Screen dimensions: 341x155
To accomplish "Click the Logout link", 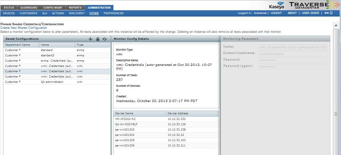I will [x=276, y=13].
